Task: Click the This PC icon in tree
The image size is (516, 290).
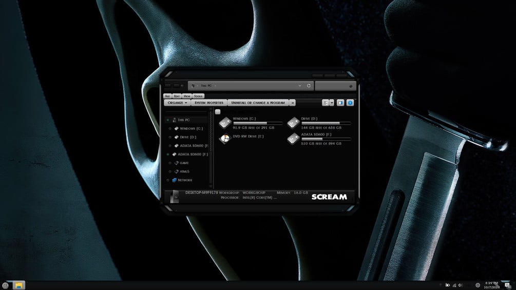Action: click(x=175, y=120)
